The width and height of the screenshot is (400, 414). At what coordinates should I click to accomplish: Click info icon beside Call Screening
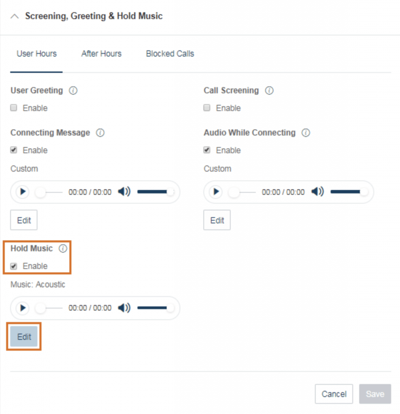[269, 91]
